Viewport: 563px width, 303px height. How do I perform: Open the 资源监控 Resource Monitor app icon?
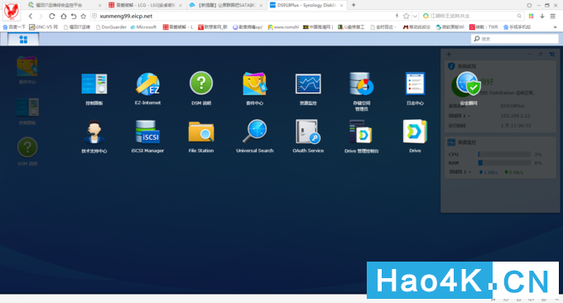308,84
